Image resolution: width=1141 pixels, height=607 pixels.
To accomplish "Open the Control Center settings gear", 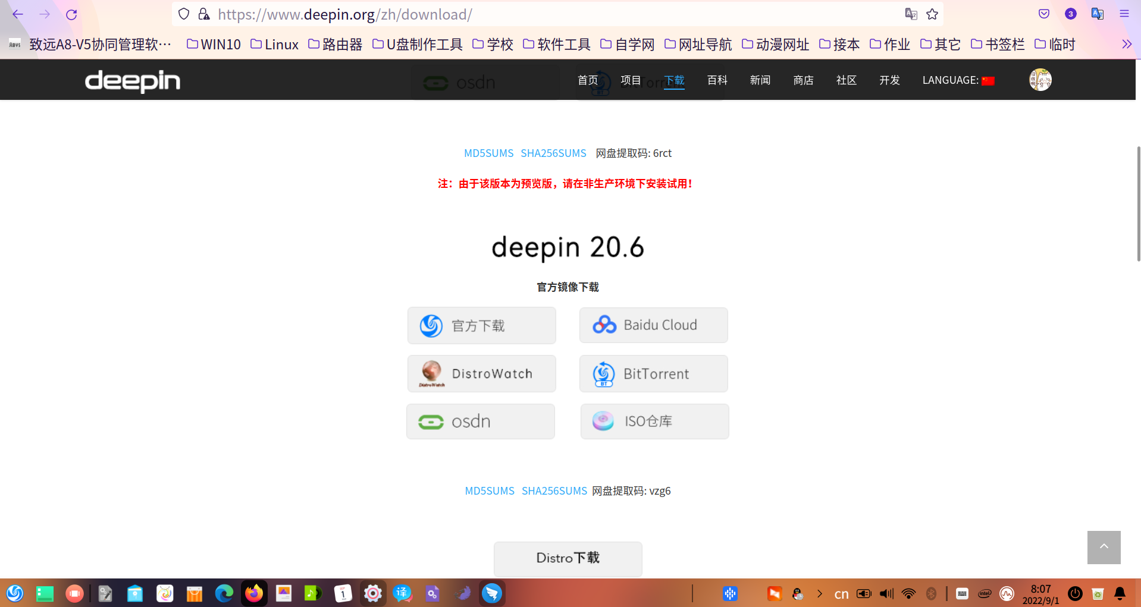I will [x=373, y=593].
